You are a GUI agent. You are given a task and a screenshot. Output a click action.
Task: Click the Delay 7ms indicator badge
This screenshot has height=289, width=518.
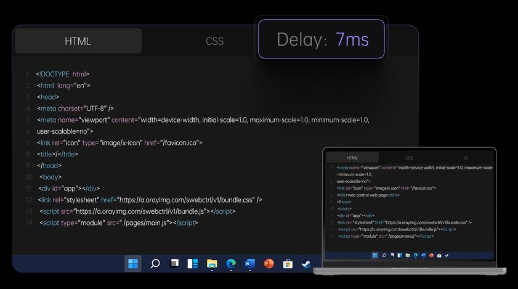click(x=322, y=39)
